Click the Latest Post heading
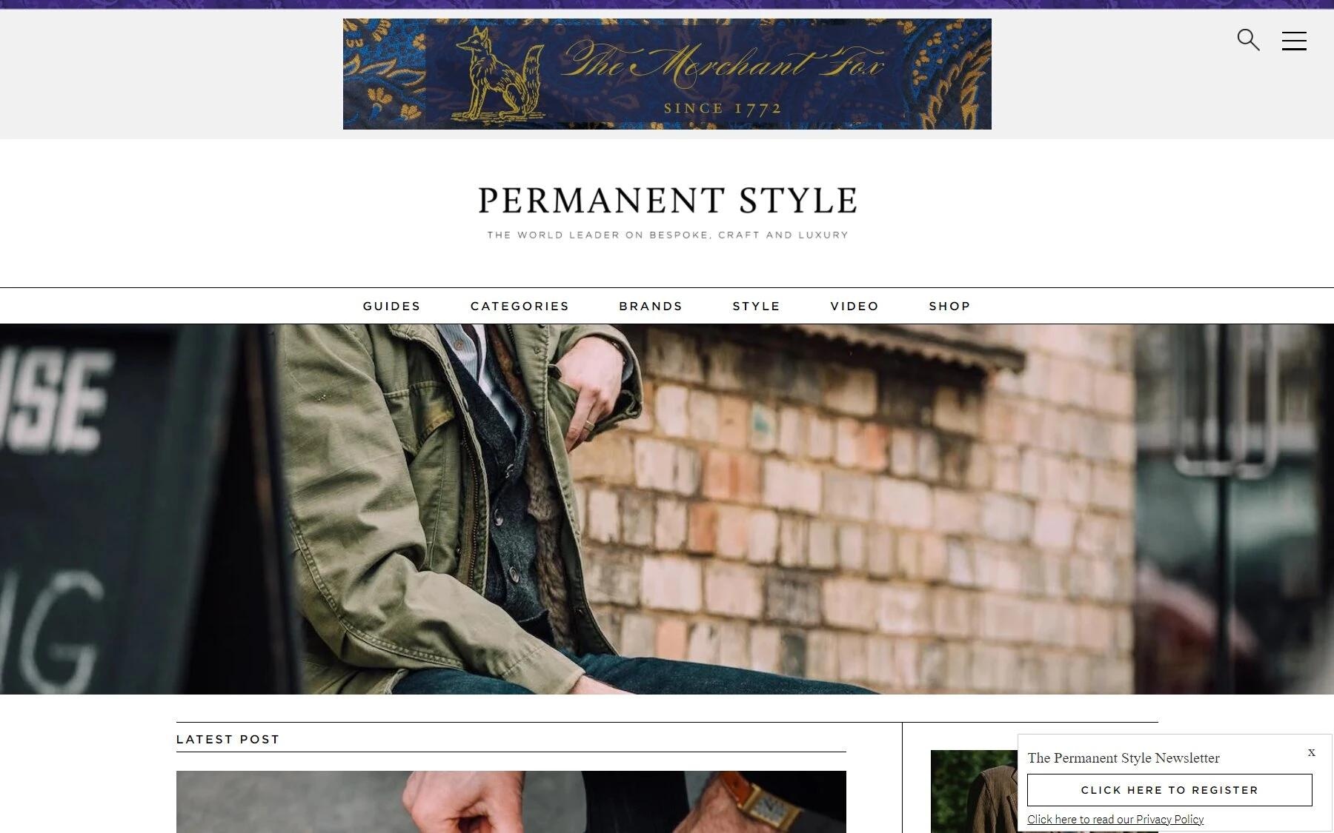 point(228,739)
